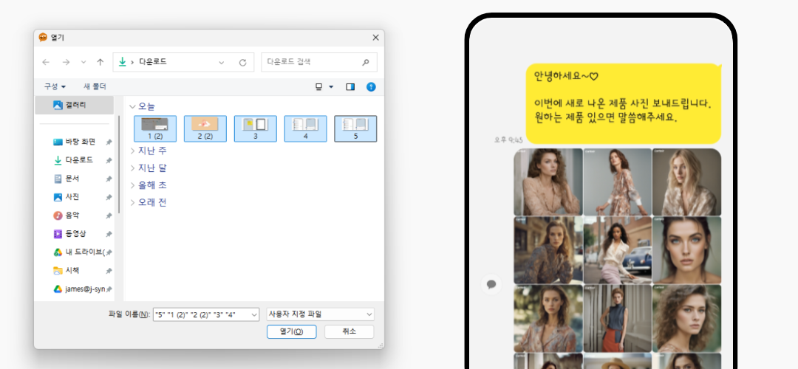This screenshot has height=369, width=798.
Task: Collapse the 오늘 file group
Action: pos(133,106)
